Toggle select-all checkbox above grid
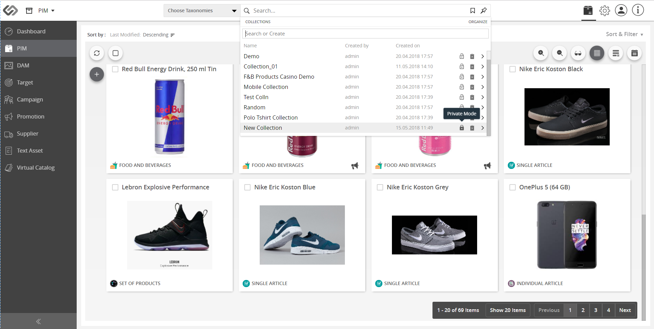 click(x=116, y=53)
